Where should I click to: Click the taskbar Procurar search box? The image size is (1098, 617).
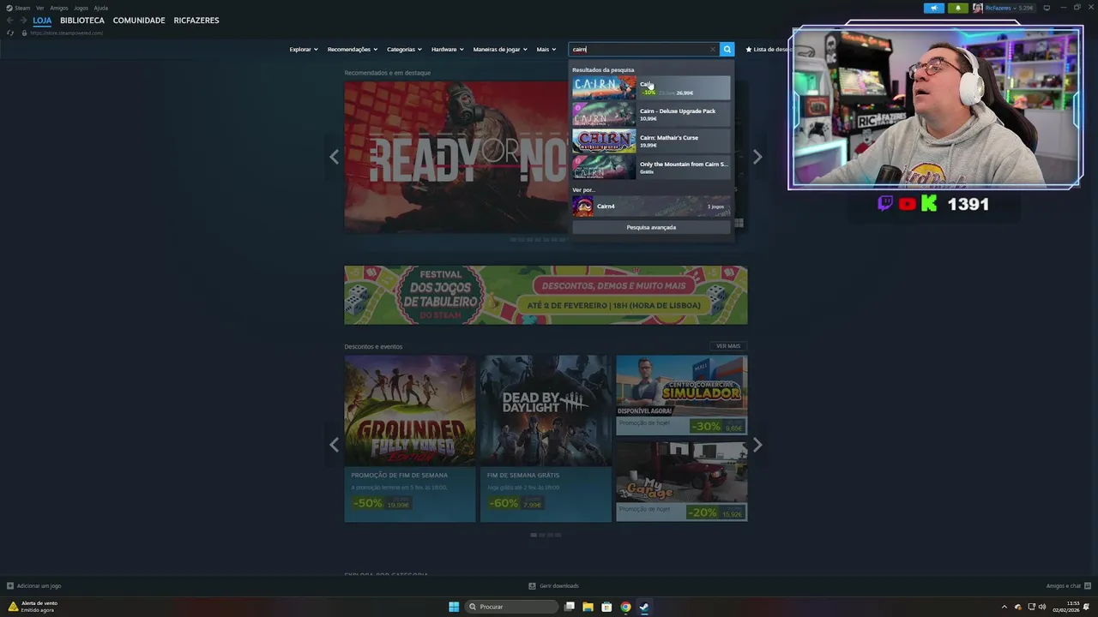point(512,607)
